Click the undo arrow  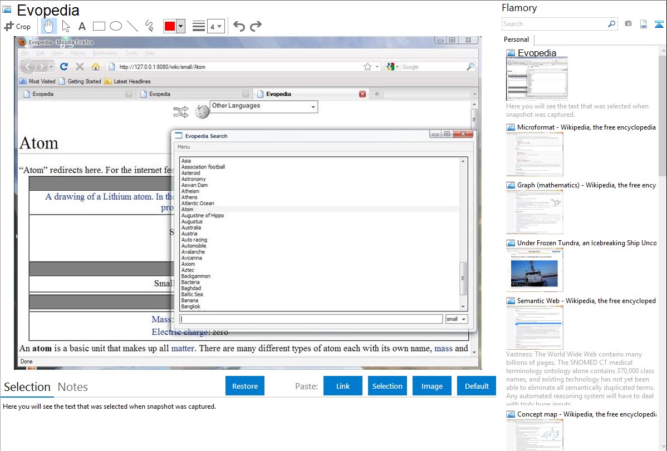point(239,26)
